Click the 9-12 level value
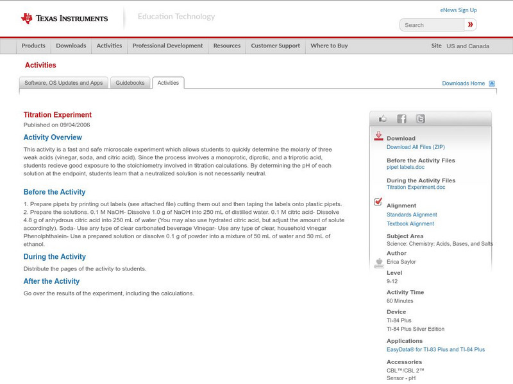The width and height of the screenshot is (513, 384). click(392, 281)
